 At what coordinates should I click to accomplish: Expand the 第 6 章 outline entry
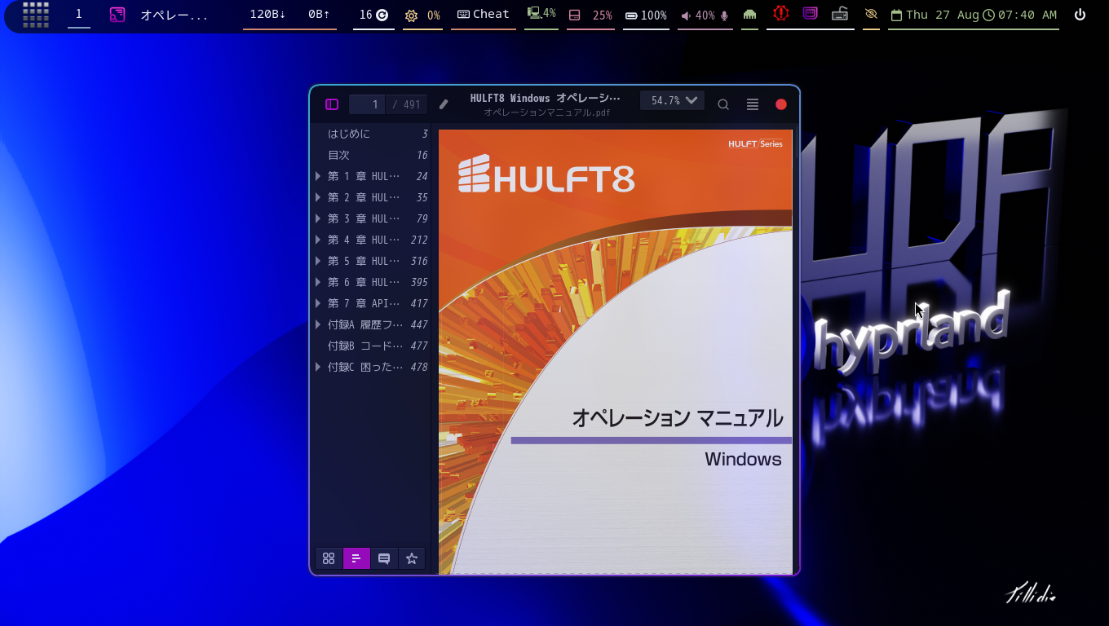318,282
